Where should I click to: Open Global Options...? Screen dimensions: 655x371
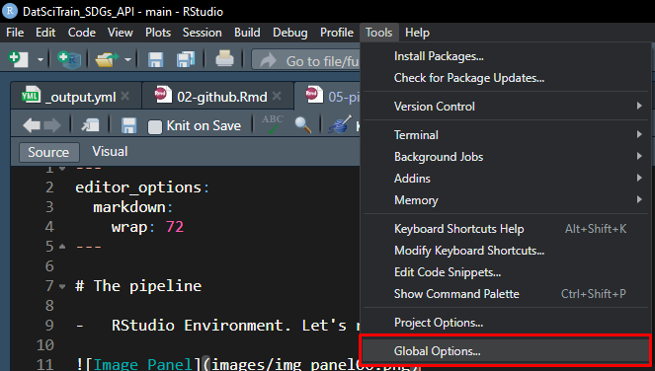click(506, 351)
